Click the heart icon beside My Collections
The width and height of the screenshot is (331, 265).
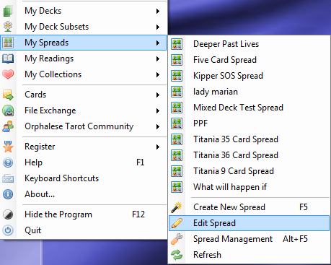[8, 74]
